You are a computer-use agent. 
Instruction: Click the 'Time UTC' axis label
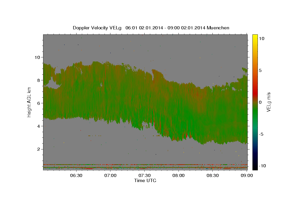[145, 181]
